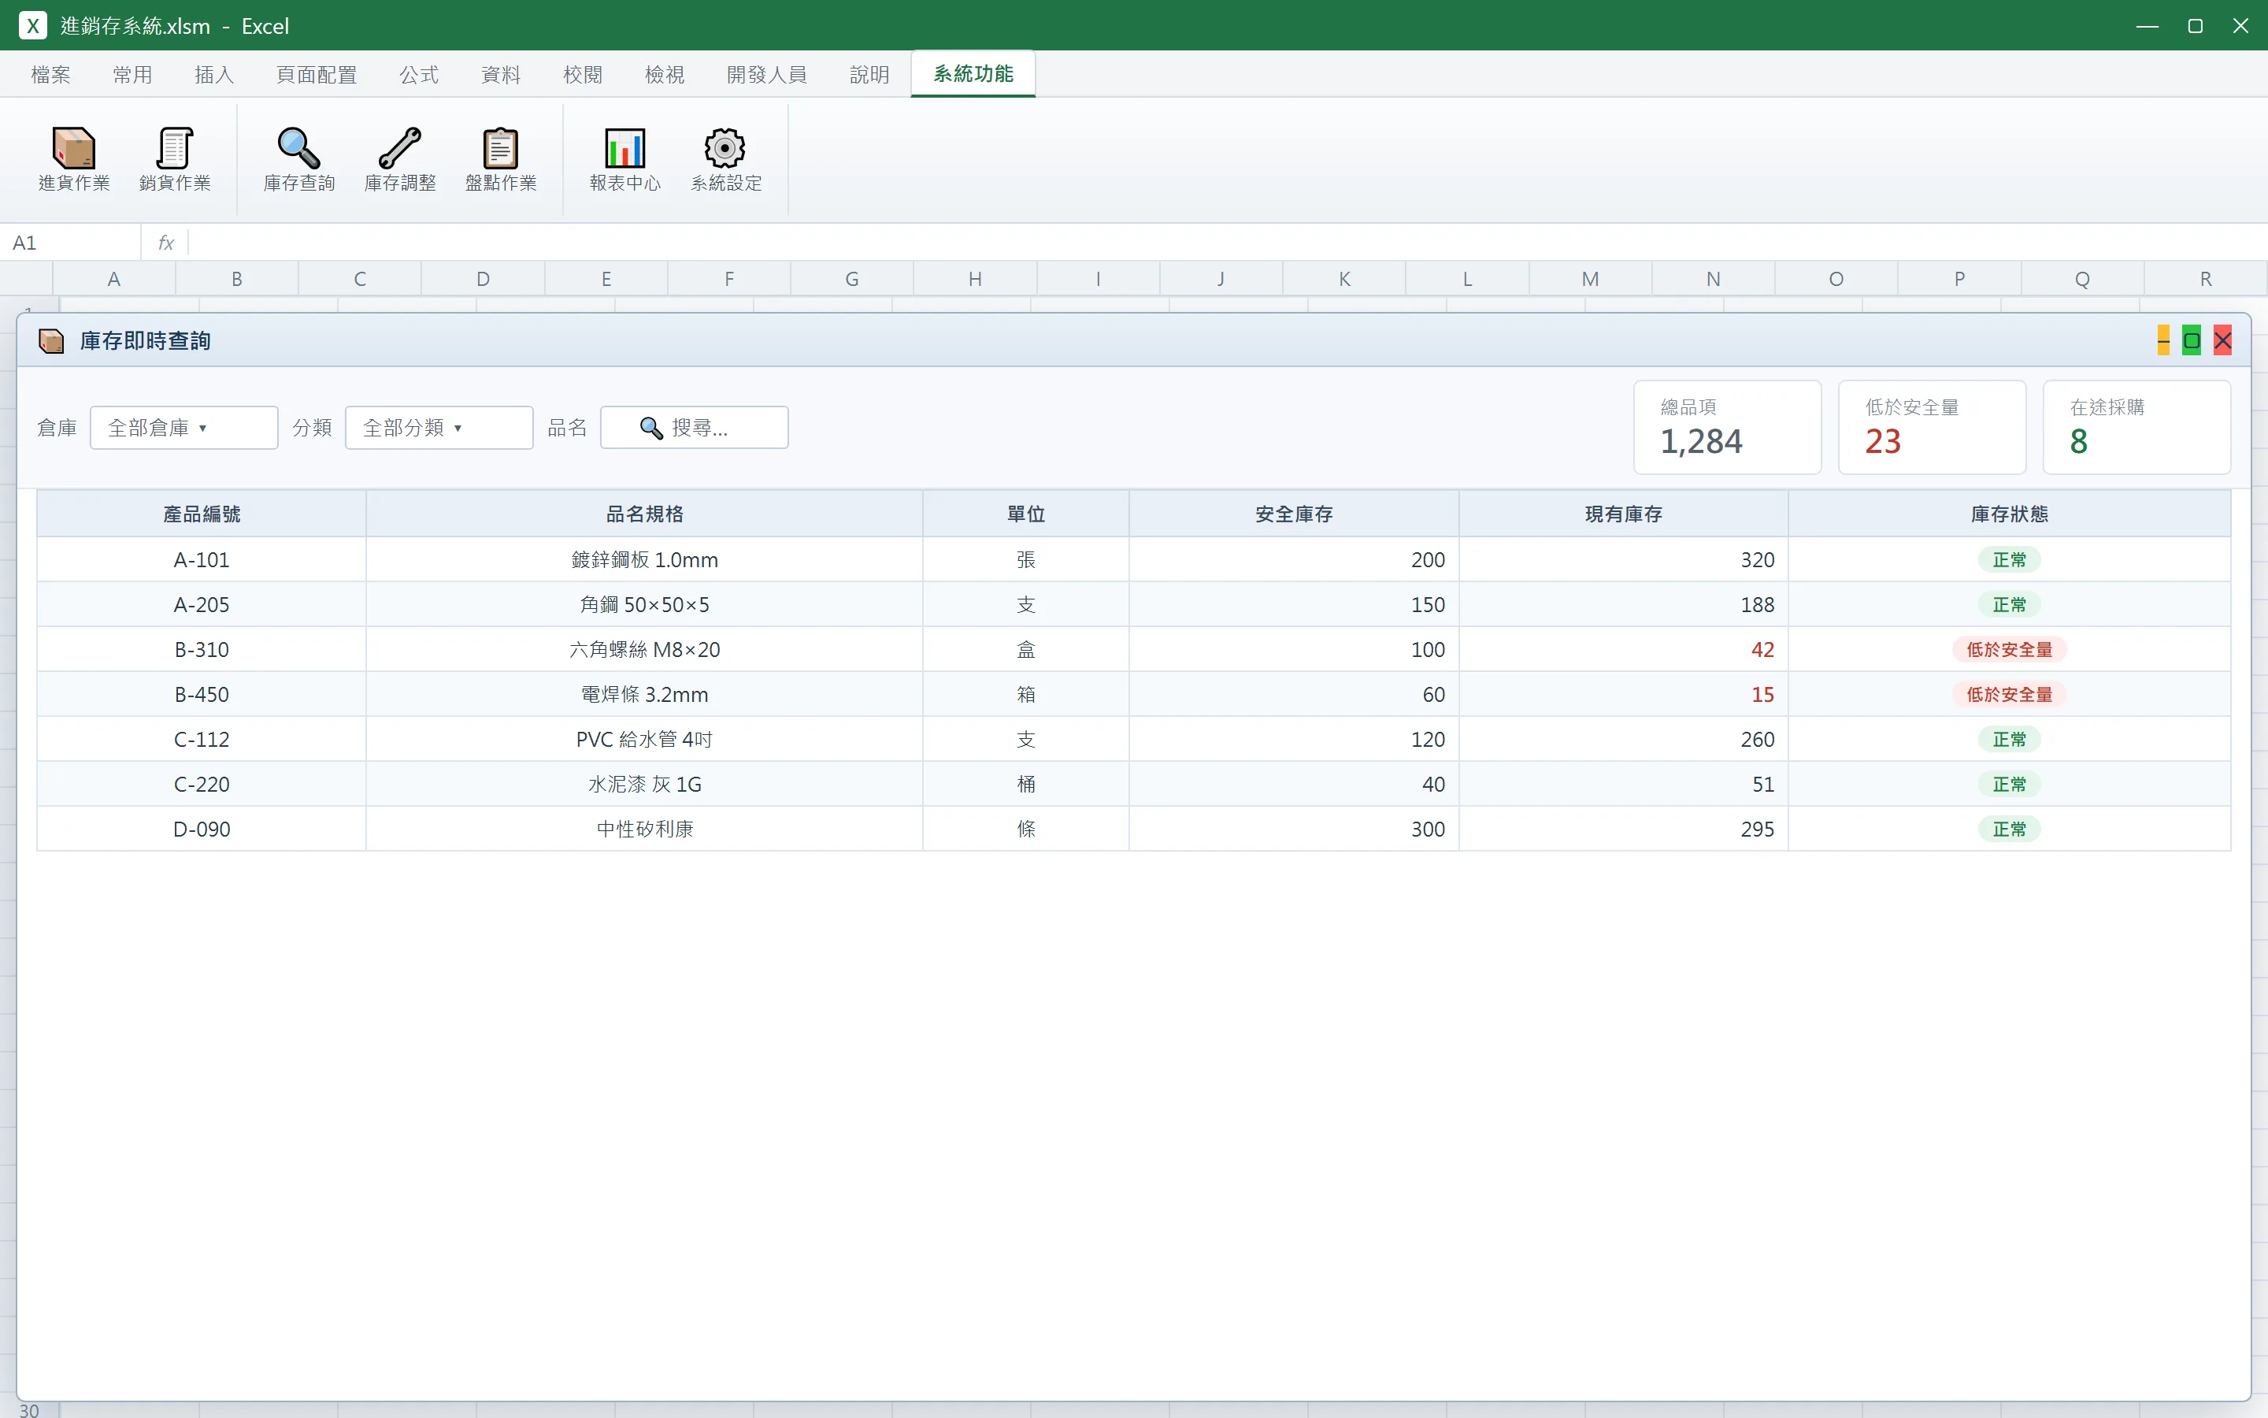Screen dimensions: 2268x1418
Task: Expand the 全部倉庫 warehouse dropdown
Action: [183, 428]
